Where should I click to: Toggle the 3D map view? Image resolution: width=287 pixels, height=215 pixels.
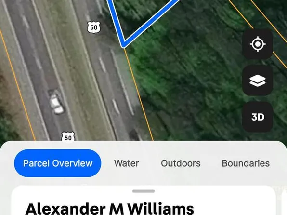pyautogui.click(x=258, y=117)
